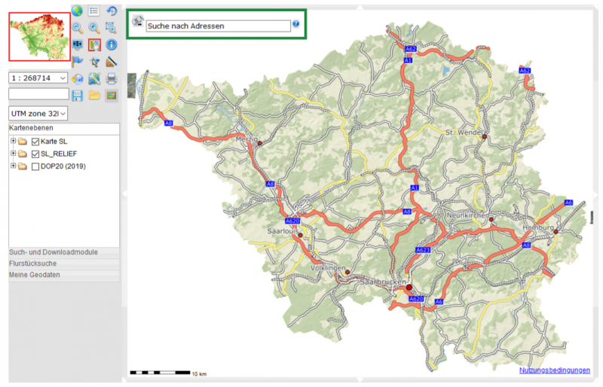The height and width of the screenshot is (387, 603).
Task: Expand the SL_RELIEF tree node
Action: [x=13, y=154]
